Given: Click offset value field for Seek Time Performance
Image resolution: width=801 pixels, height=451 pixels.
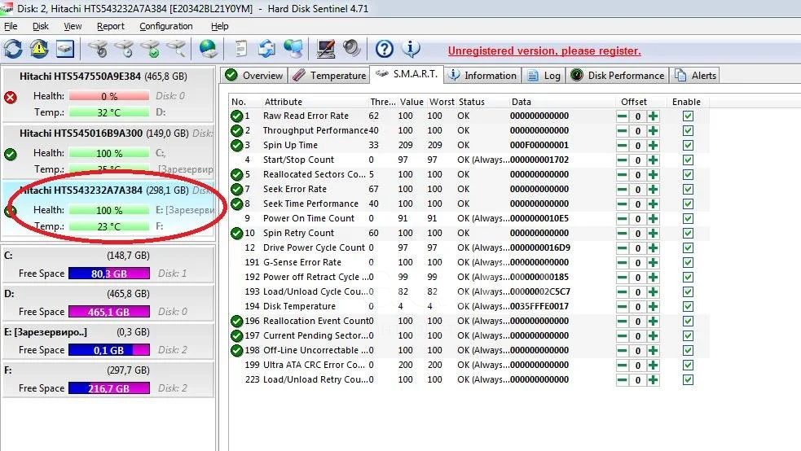Looking at the screenshot, I should click(637, 204).
